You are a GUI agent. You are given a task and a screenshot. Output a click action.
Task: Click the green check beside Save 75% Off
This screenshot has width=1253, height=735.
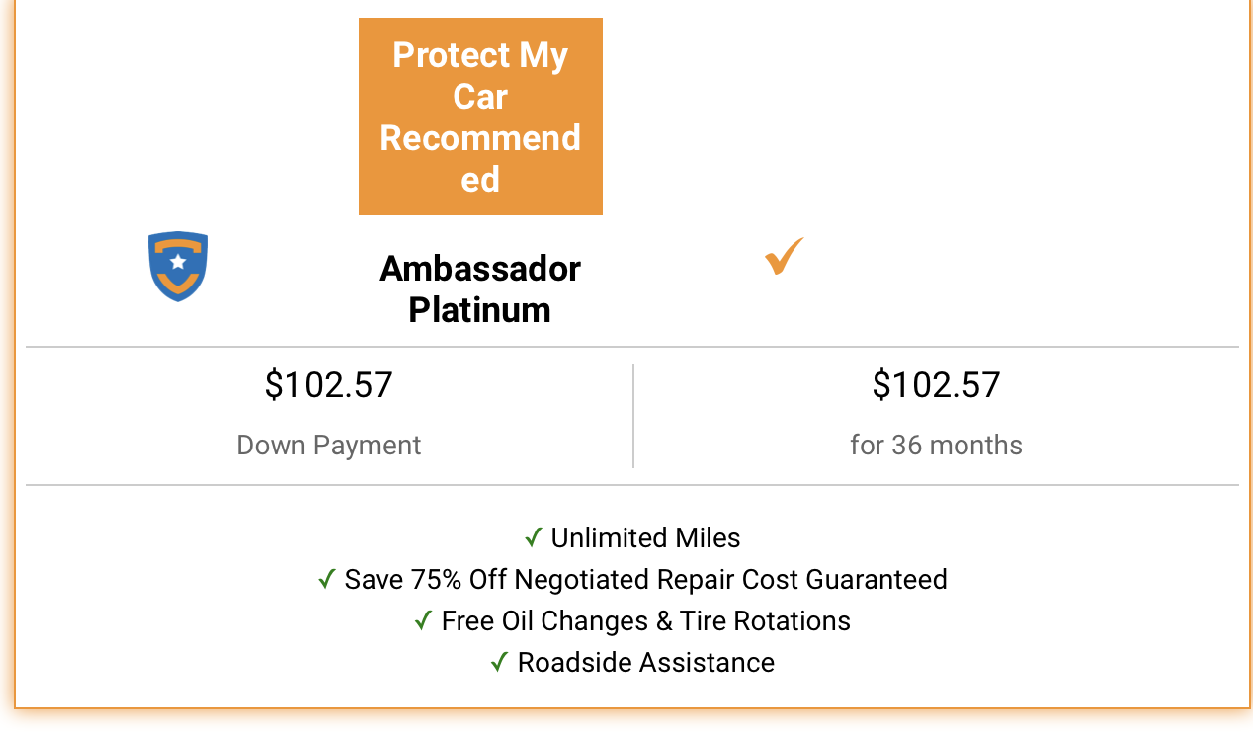[x=327, y=580]
